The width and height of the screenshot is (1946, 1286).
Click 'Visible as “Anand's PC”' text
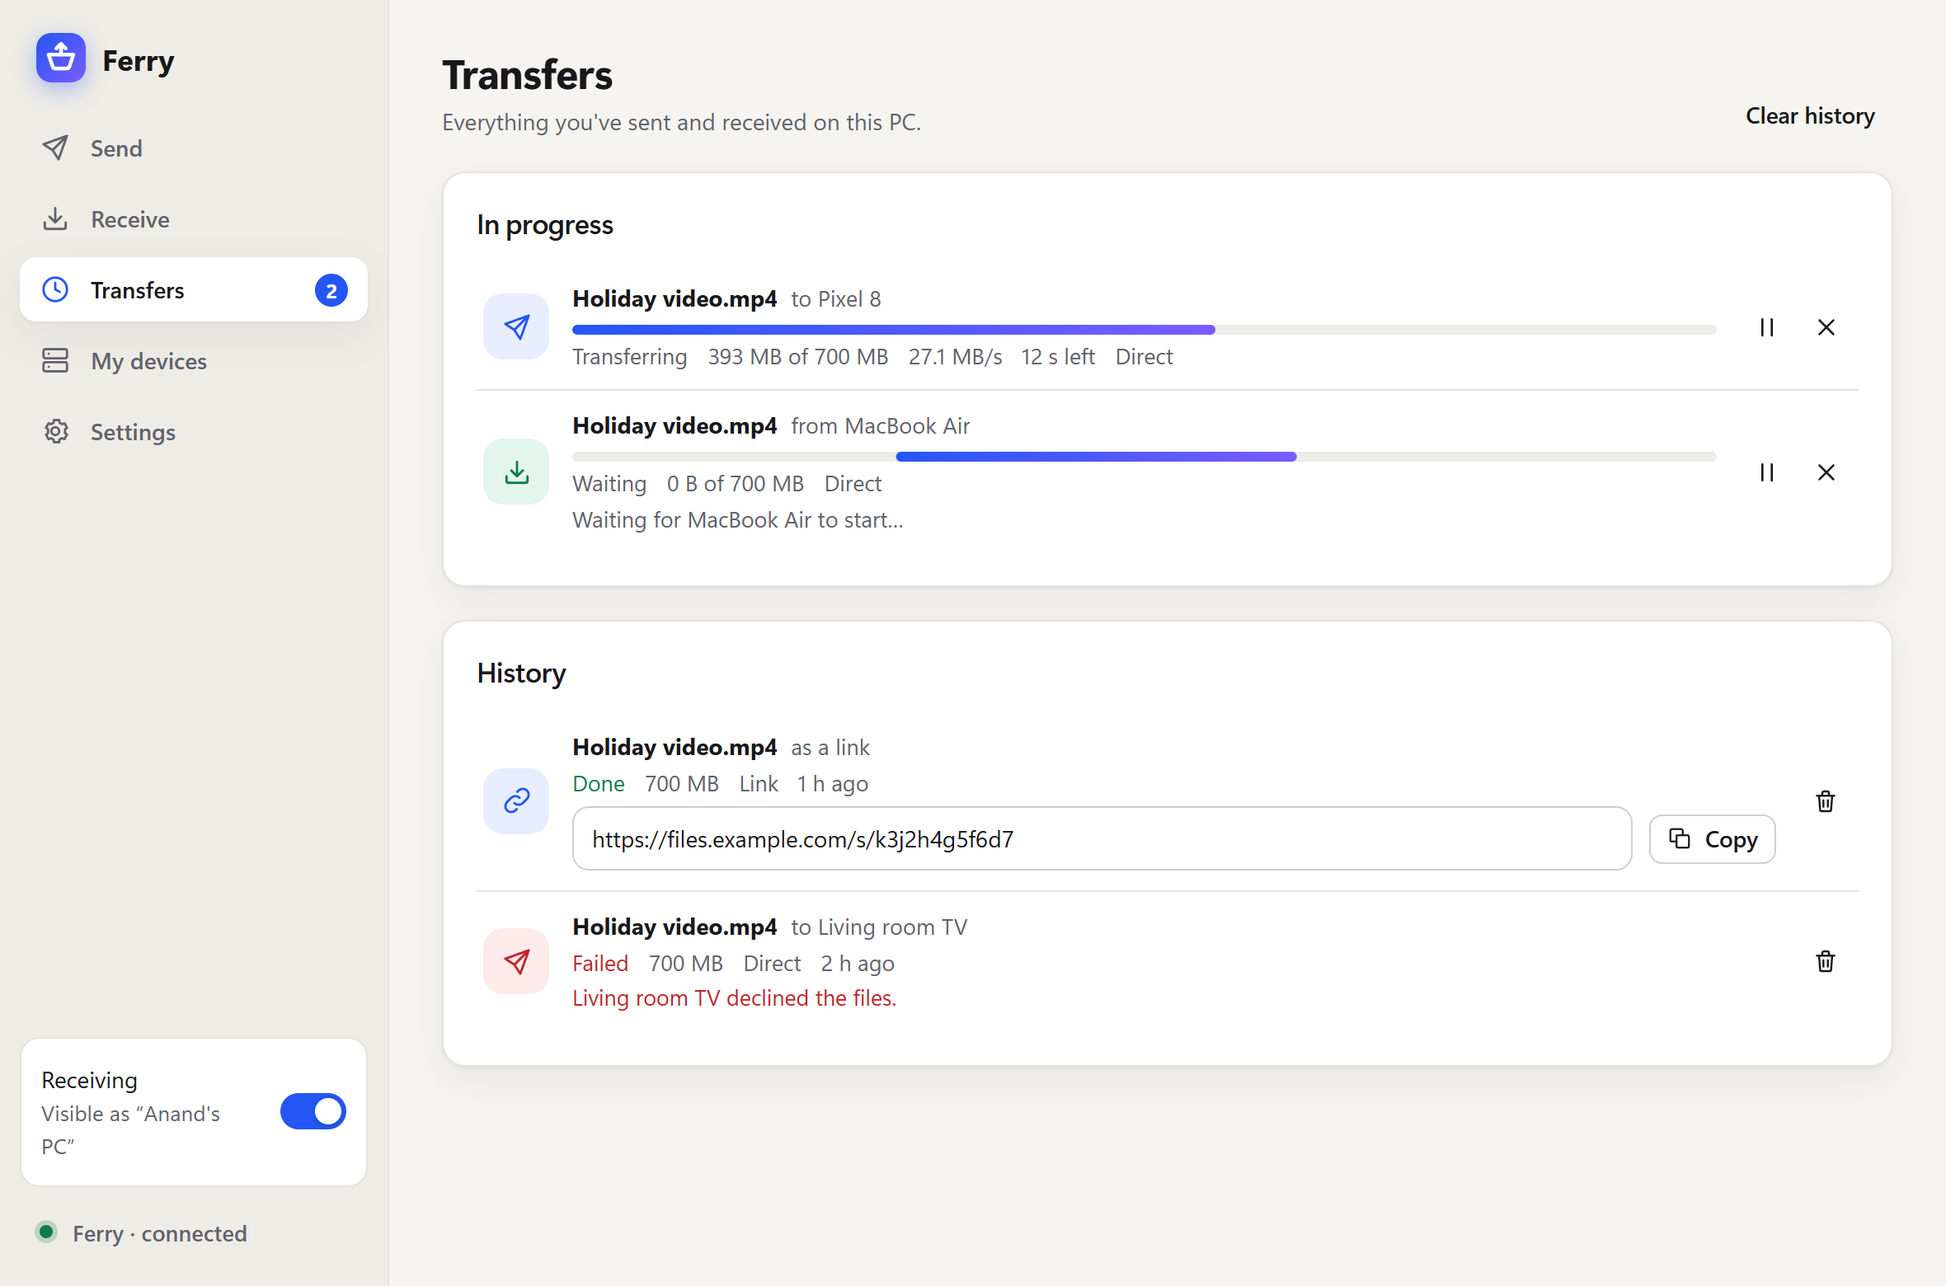131,1130
